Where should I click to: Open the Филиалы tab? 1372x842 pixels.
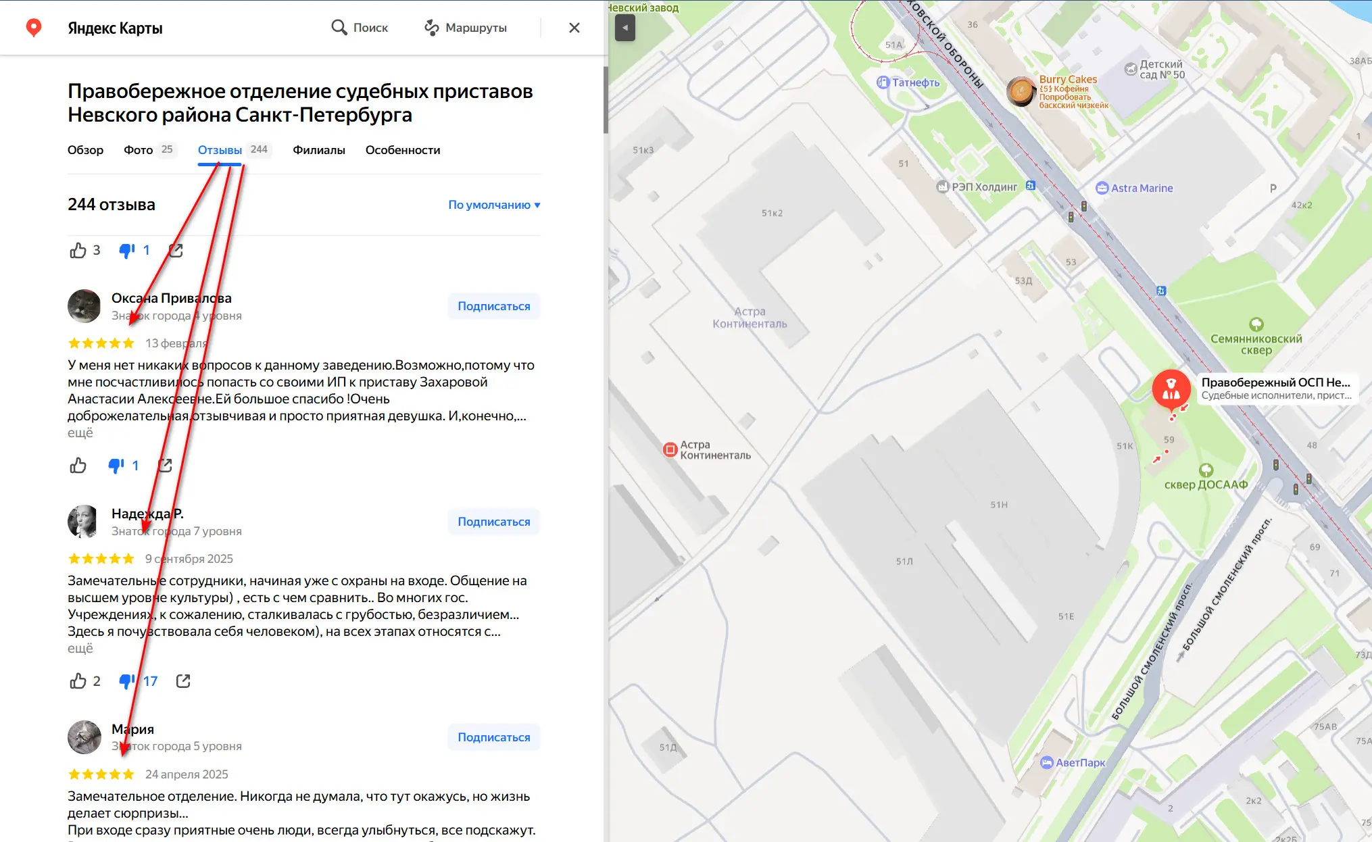pos(319,150)
